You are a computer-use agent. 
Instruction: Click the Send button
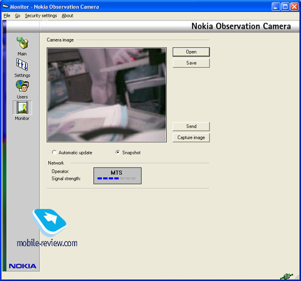click(191, 126)
